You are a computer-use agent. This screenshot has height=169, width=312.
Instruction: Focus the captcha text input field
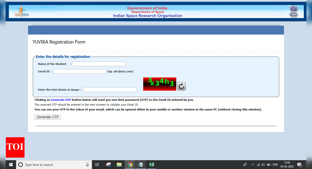(110, 90)
